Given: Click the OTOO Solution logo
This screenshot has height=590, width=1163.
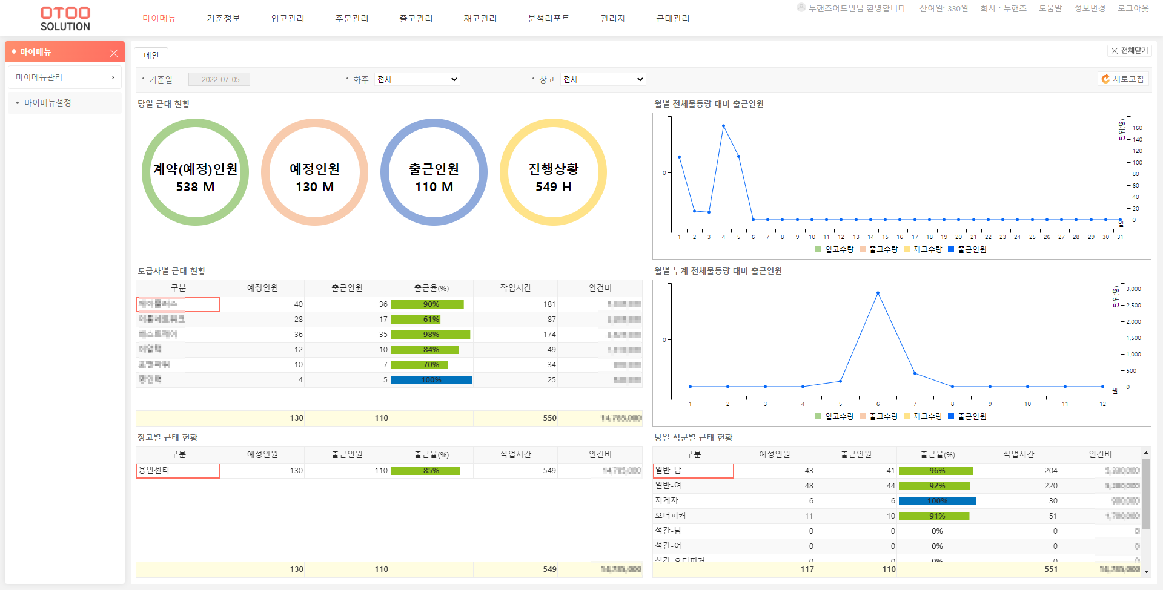Looking at the screenshot, I should 65,19.
